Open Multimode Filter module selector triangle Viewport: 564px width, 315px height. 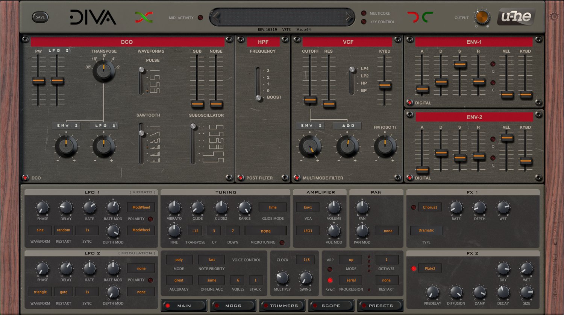click(x=297, y=178)
